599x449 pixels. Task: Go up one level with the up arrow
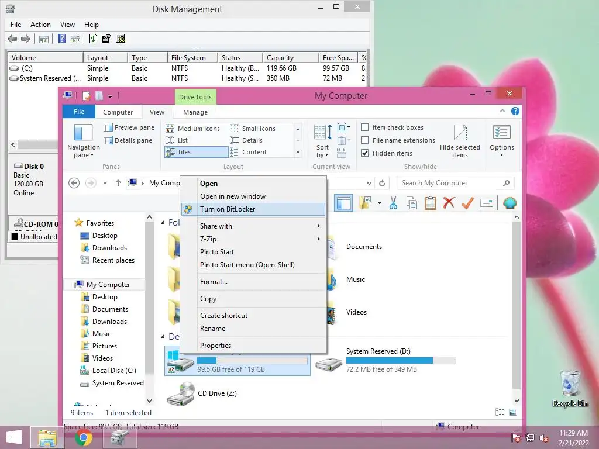pyautogui.click(x=118, y=183)
